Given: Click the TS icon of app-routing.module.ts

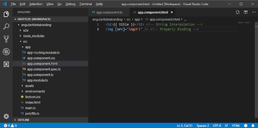Looking at the screenshot, I should (24, 53).
